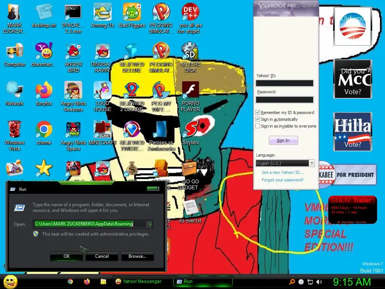
Task: Open the smiley face Start button
Action: [11, 281]
